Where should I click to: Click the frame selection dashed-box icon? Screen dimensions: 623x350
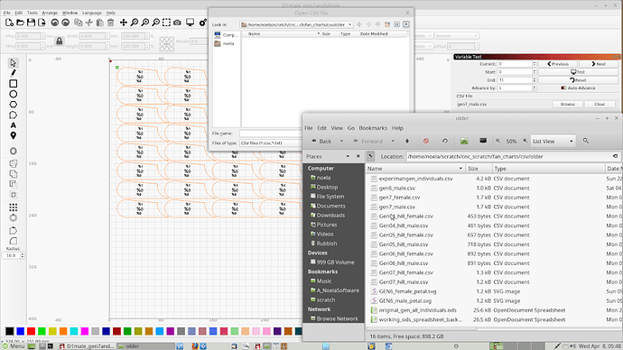[166, 23]
